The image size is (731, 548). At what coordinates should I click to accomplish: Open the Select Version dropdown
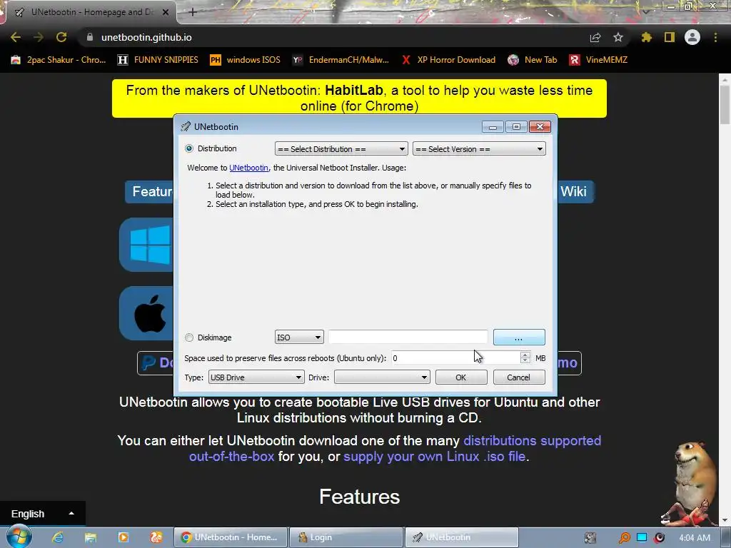[x=479, y=148]
